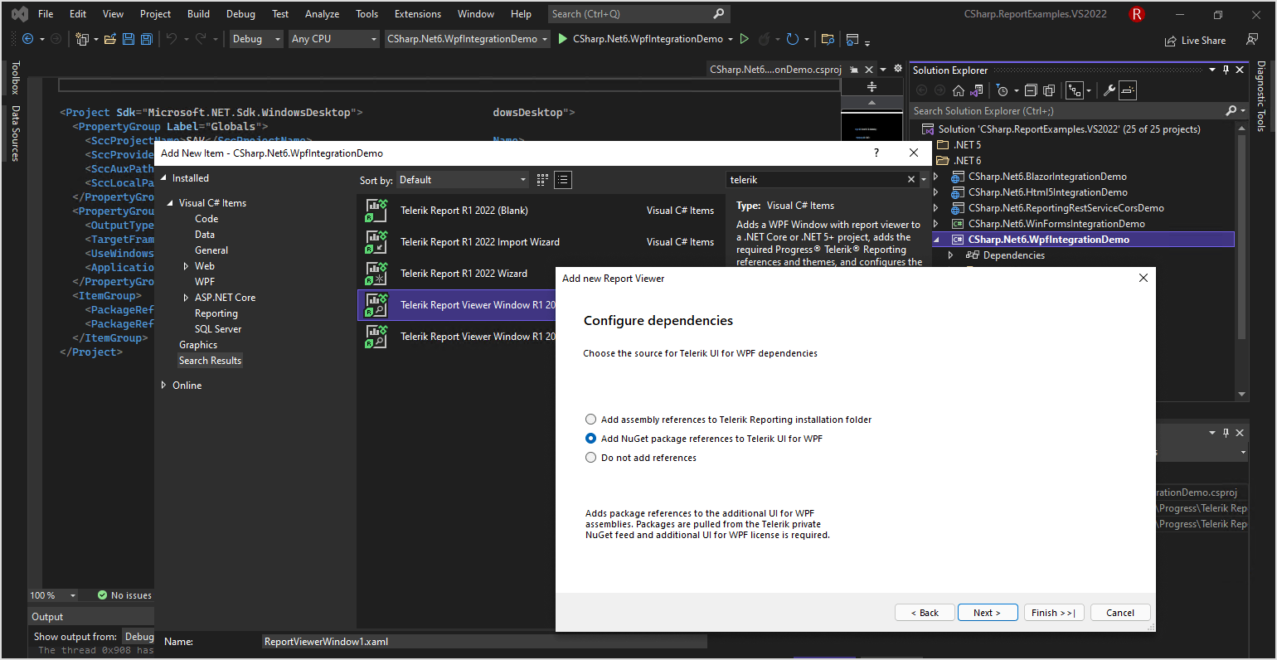Switch to grid view in Add New Item dialog
This screenshot has height=660, width=1277.
(x=543, y=180)
